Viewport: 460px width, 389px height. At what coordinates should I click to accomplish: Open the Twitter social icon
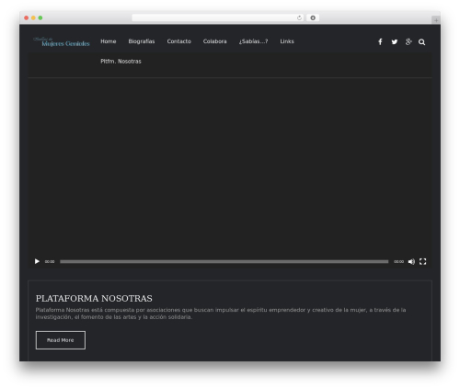point(395,41)
